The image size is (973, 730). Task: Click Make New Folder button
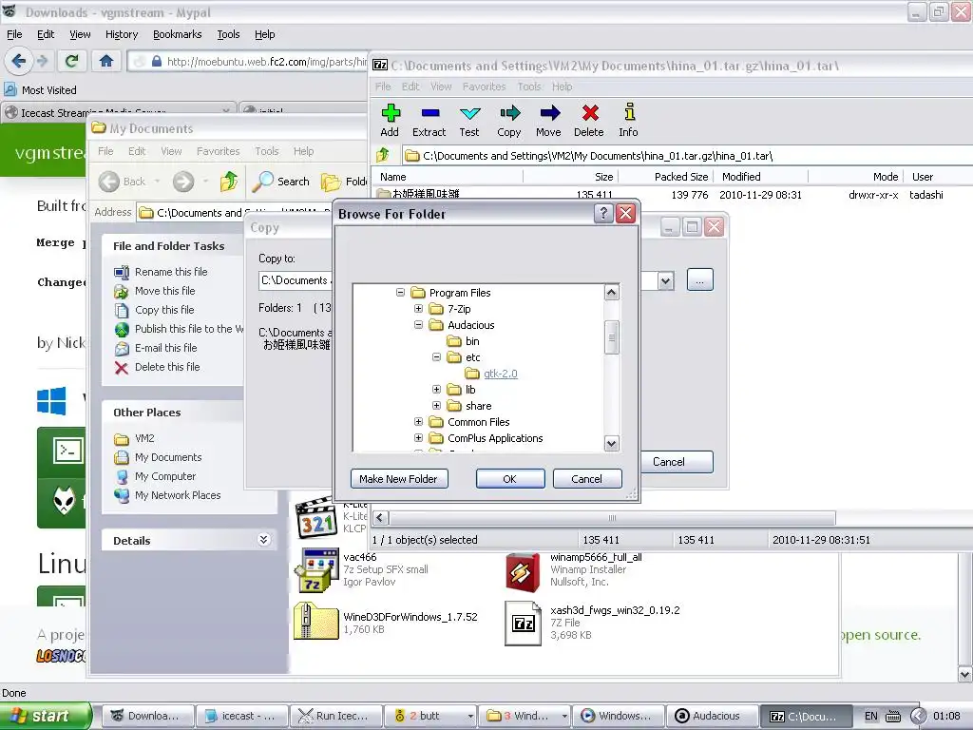tap(398, 479)
